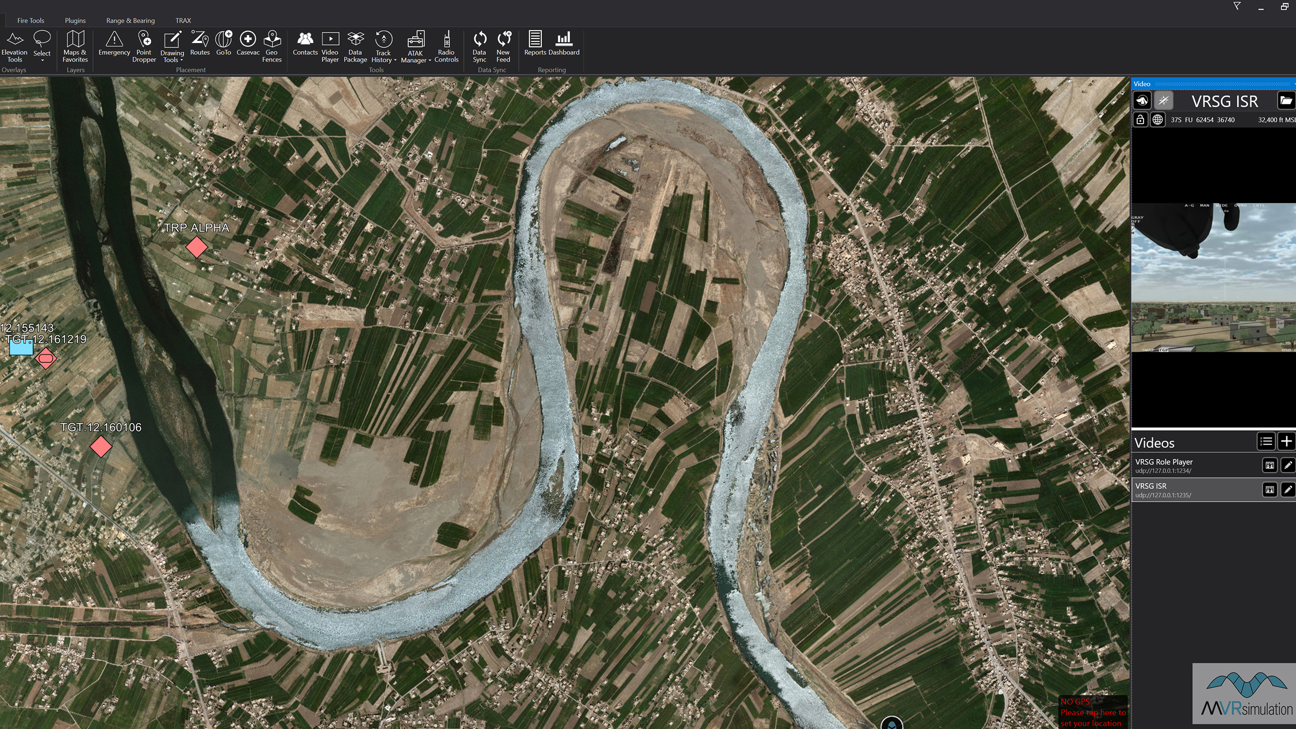Launch the GoTo tool
The width and height of the screenshot is (1296, 729).
[223, 44]
